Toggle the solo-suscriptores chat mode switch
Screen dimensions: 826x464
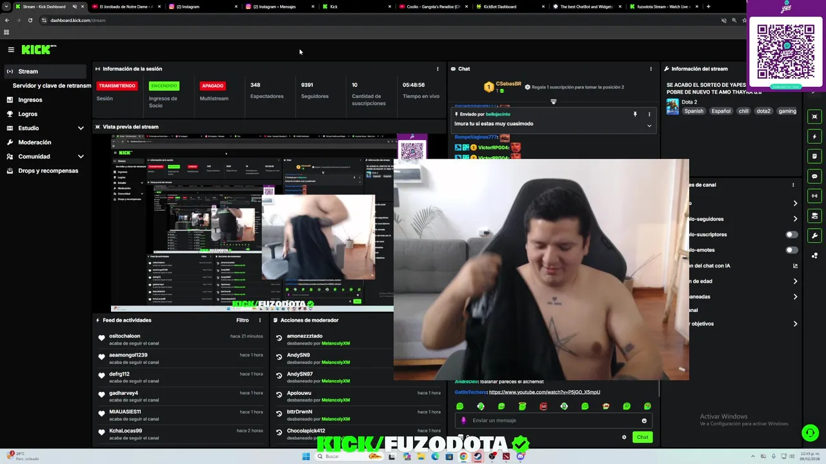click(791, 235)
